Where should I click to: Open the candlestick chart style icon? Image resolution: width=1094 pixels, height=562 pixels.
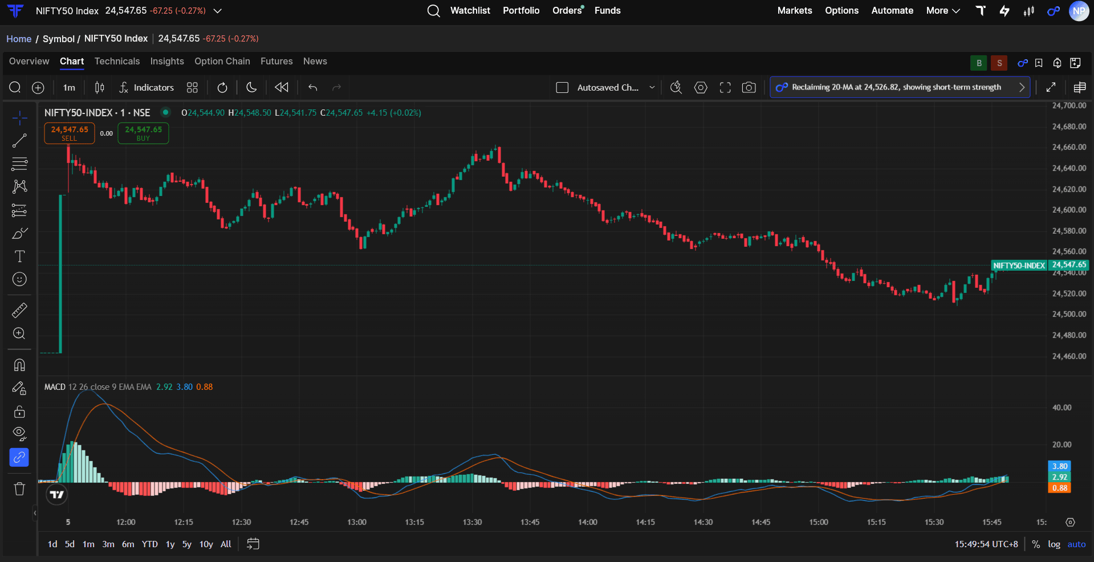[100, 87]
